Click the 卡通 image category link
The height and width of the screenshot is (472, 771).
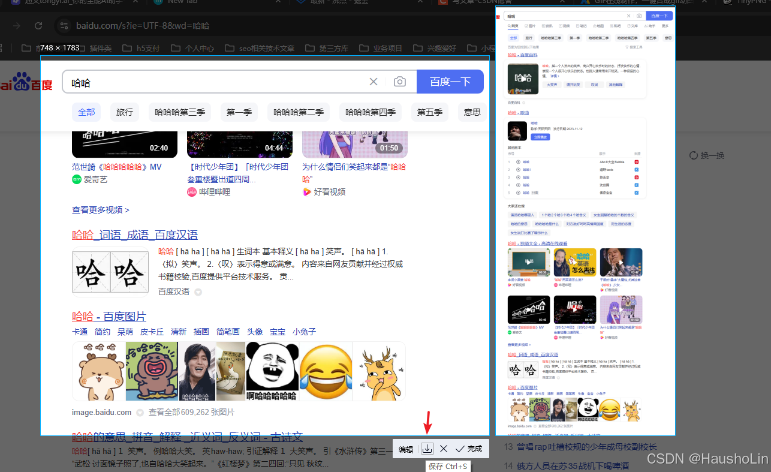coord(80,332)
